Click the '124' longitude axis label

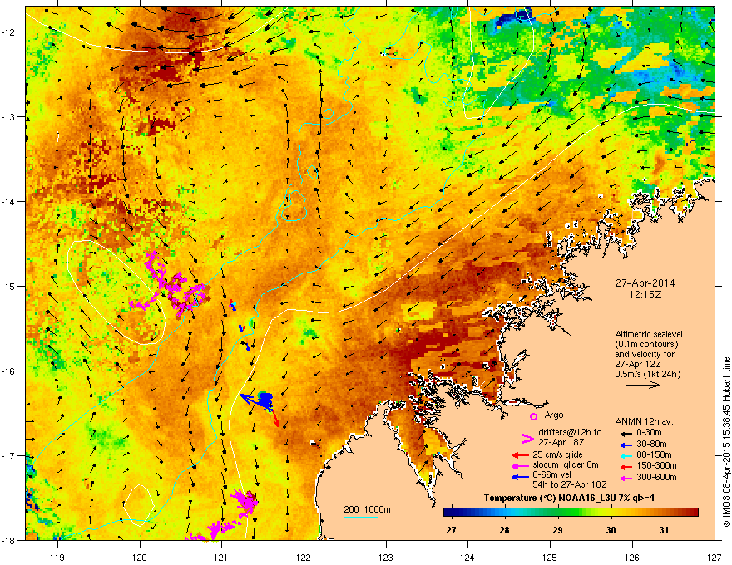pyautogui.click(x=467, y=557)
